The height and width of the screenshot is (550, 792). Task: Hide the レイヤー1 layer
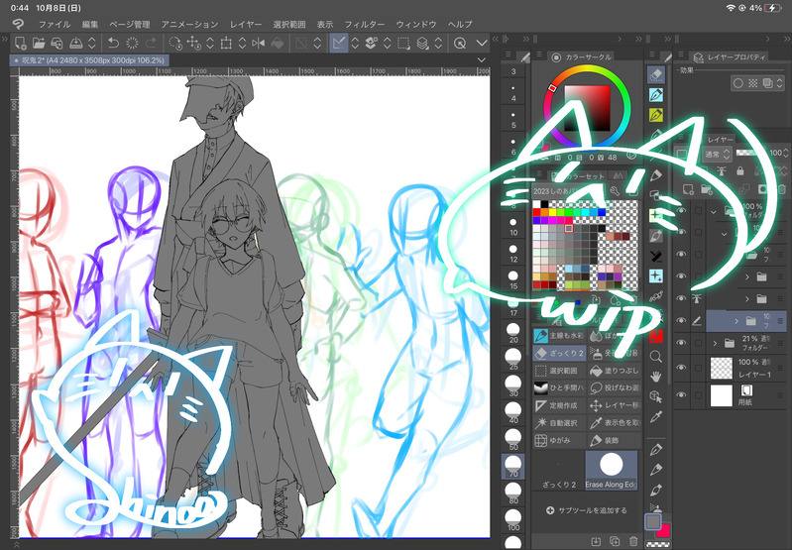click(681, 368)
